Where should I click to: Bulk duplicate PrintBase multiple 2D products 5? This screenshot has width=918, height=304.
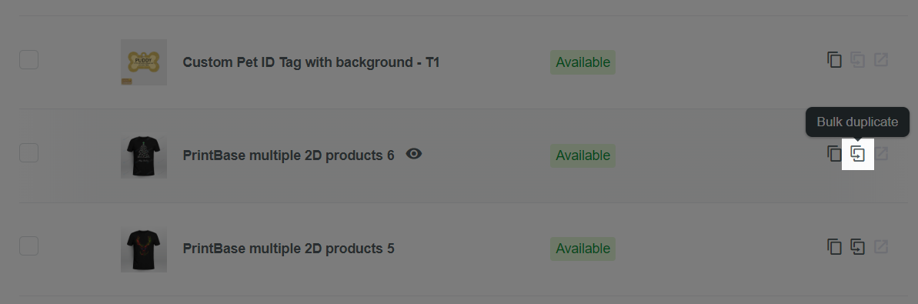pyautogui.click(x=858, y=246)
